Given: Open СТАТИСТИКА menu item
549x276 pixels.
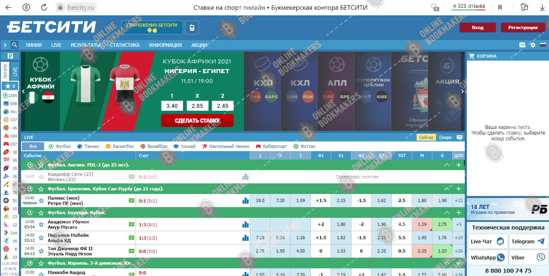Looking at the screenshot, I should pyautogui.click(x=125, y=45).
